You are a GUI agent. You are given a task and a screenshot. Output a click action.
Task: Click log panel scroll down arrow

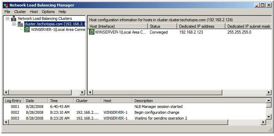(x=269, y=117)
